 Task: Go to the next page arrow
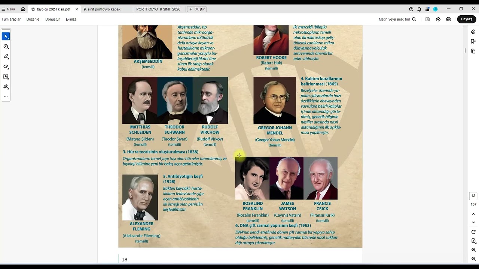(473, 223)
